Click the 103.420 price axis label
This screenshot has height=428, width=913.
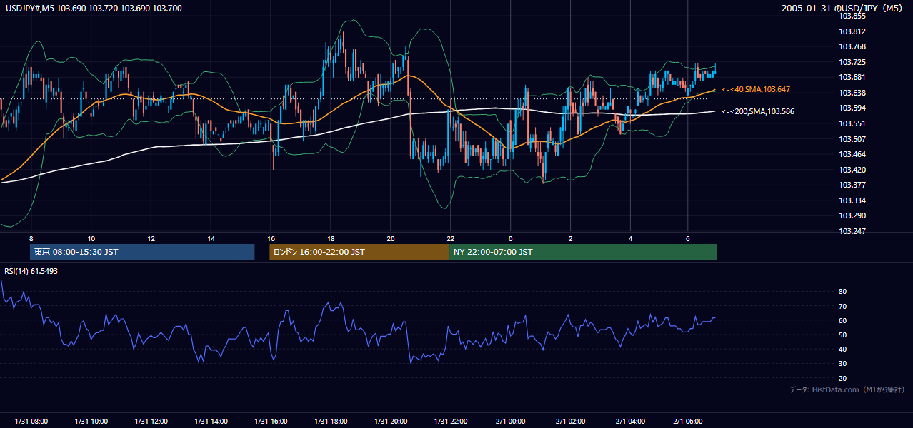(852, 170)
